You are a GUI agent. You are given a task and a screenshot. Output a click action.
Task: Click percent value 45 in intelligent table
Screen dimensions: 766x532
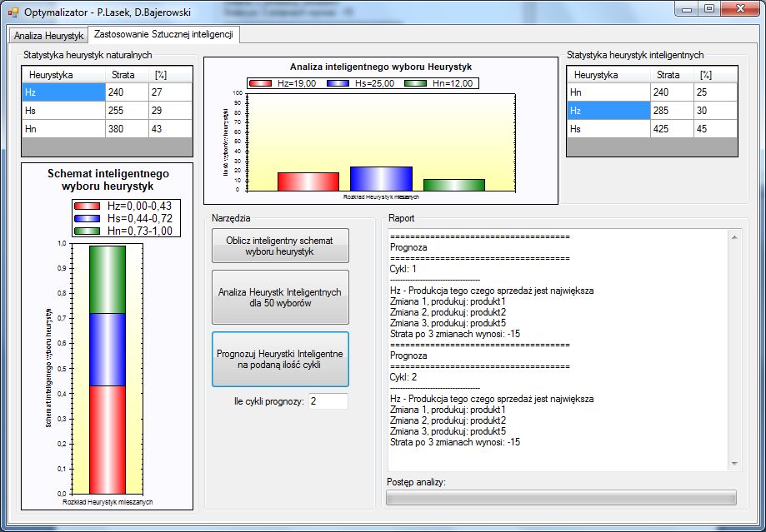tap(715, 129)
